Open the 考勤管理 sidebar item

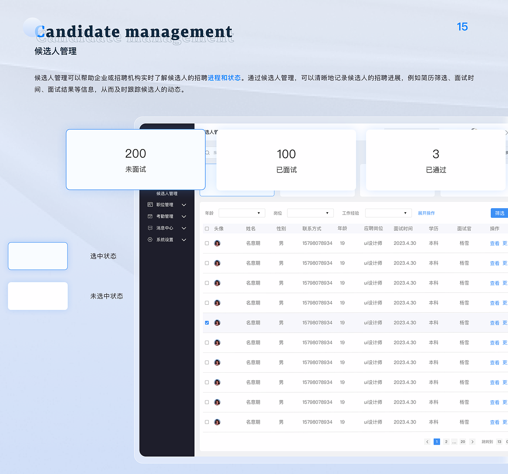[165, 216]
